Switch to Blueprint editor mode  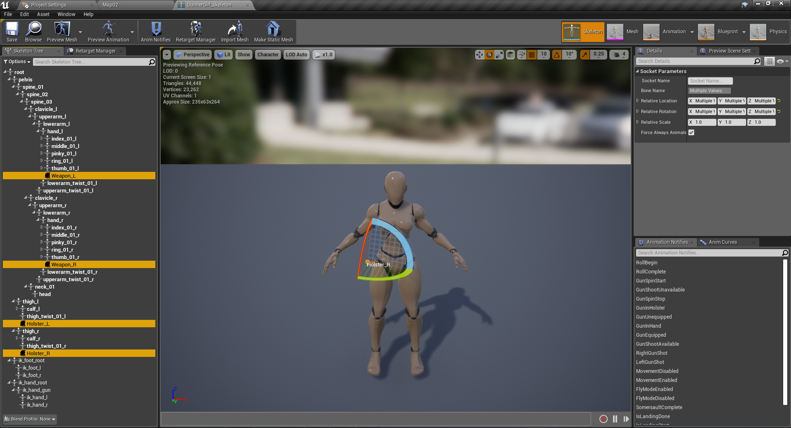(x=718, y=32)
